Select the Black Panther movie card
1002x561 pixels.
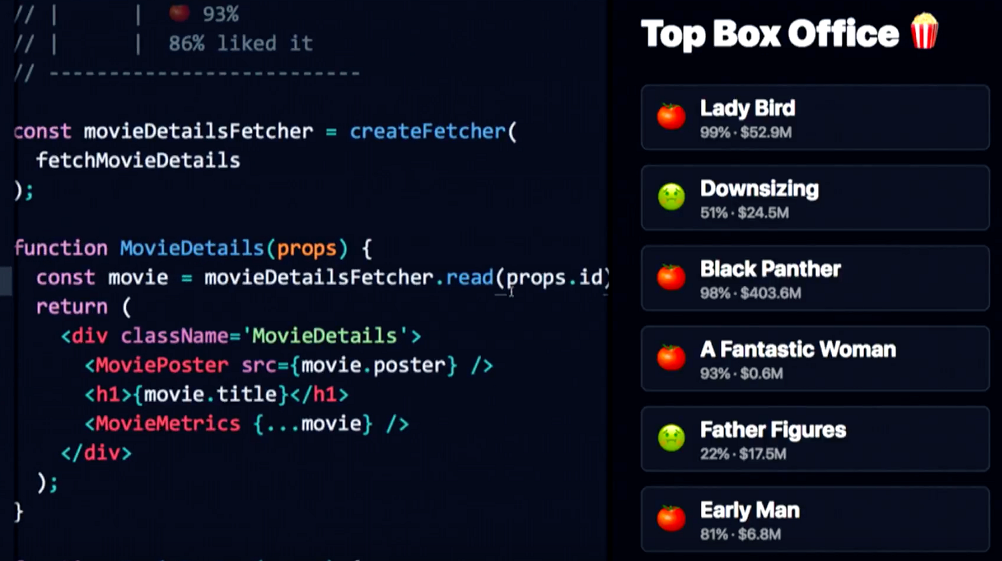[x=815, y=278]
